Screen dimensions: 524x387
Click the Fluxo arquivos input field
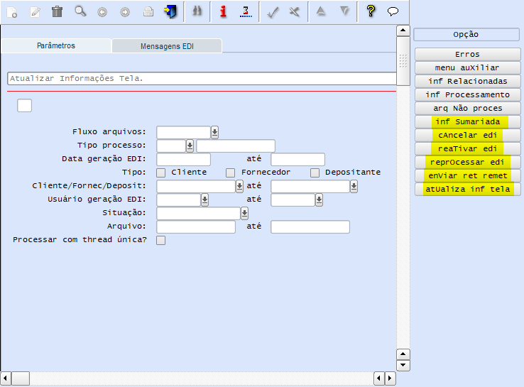coord(183,132)
